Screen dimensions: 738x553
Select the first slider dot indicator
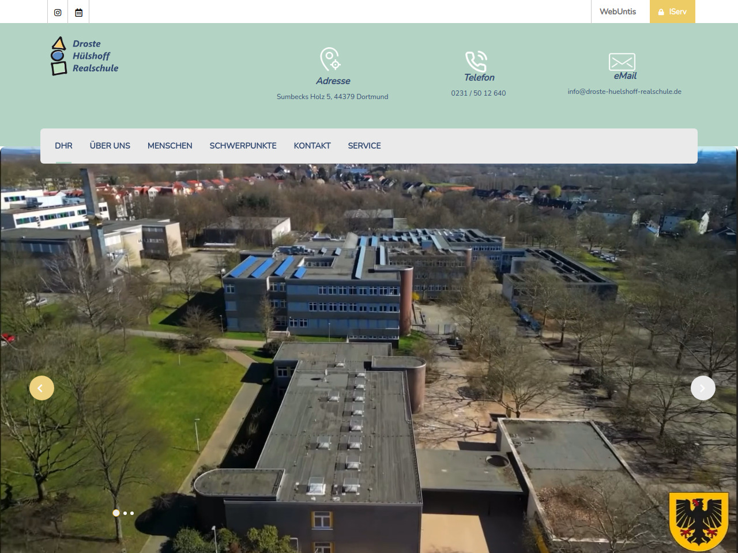point(116,513)
